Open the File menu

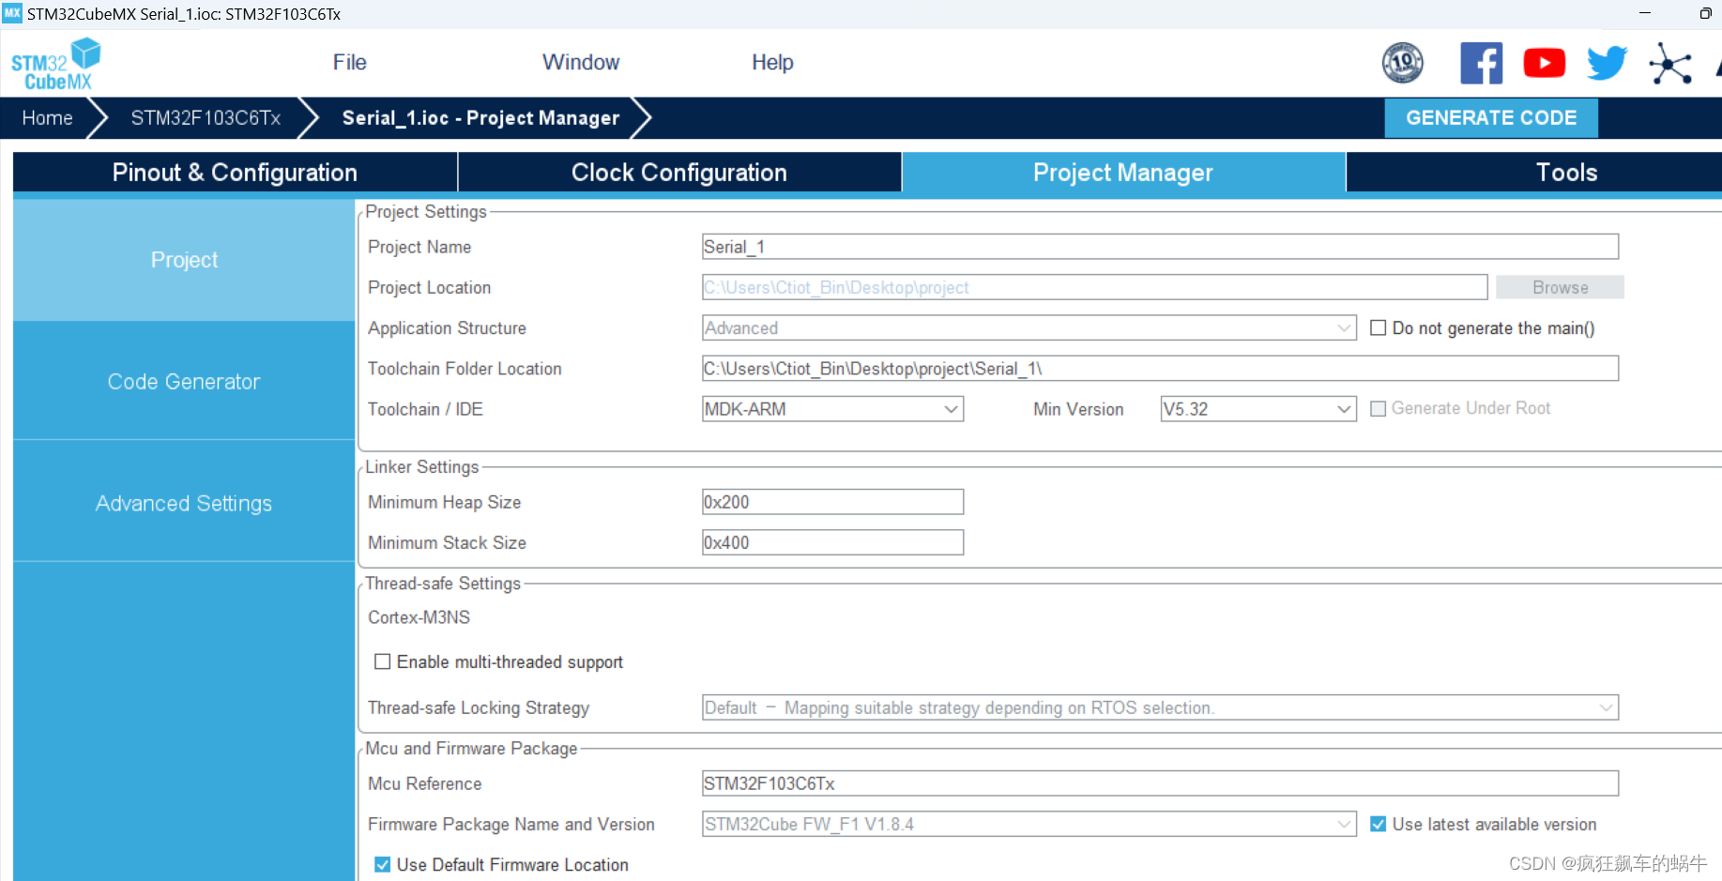(x=349, y=62)
